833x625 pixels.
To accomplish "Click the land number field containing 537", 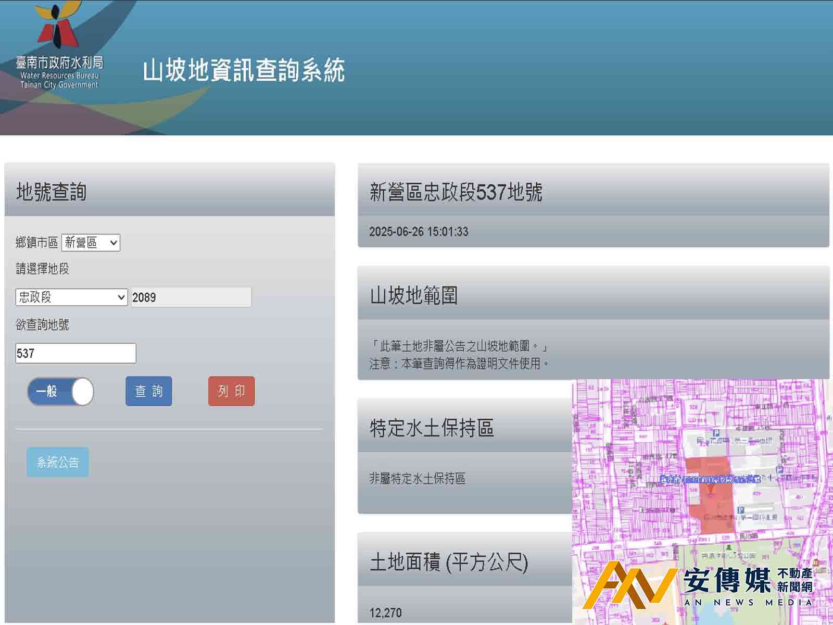I will coord(75,354).
